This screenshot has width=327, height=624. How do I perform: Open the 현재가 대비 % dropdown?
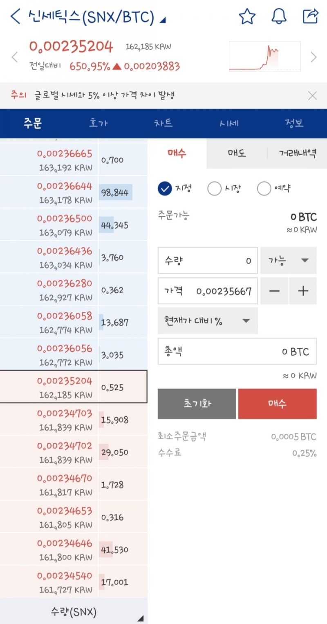(208, 321)
